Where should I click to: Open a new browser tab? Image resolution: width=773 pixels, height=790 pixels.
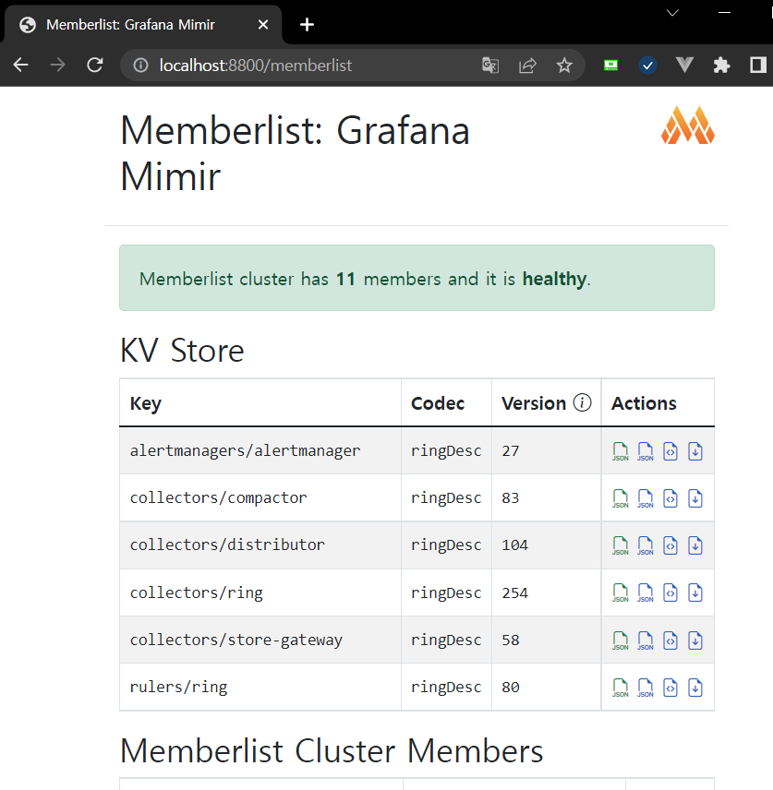307,25
